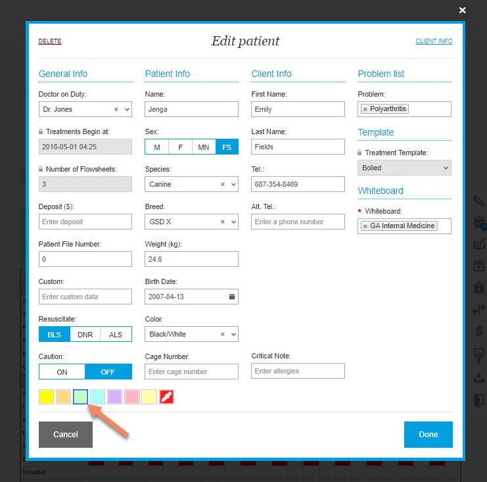The image size is (487, 482).
Task: Remove the Polyarthritis problem tag
Action: (365, 109)
